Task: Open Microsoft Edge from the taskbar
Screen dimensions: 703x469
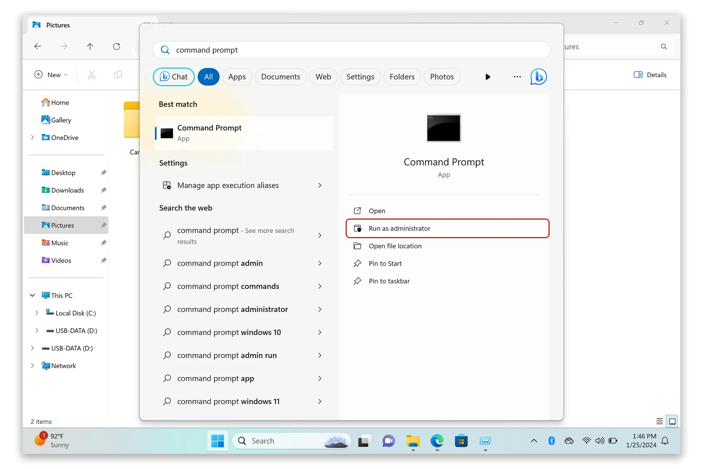Action: (437, 440)
